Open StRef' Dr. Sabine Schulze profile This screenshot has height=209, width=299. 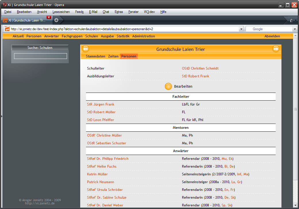coord(107,198)
